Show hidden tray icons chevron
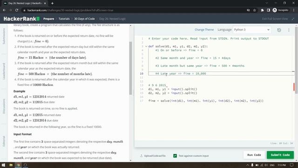The width and height of the screenshot is (298, 168). (x=247, y=165)
